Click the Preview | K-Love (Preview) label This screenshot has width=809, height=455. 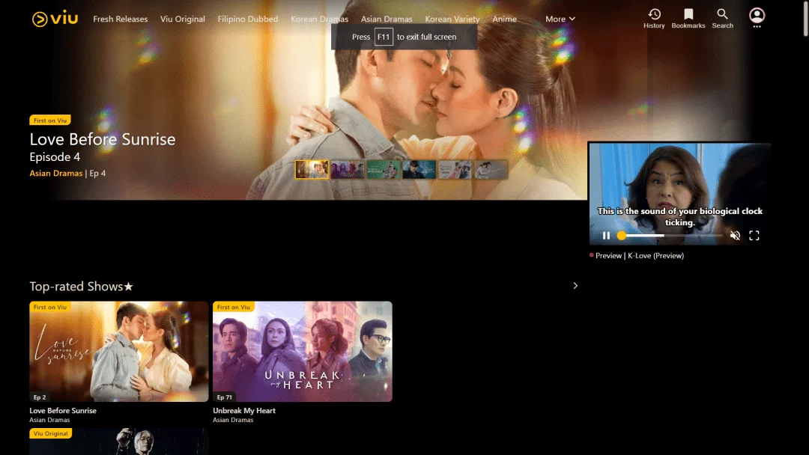click(639, 256)
